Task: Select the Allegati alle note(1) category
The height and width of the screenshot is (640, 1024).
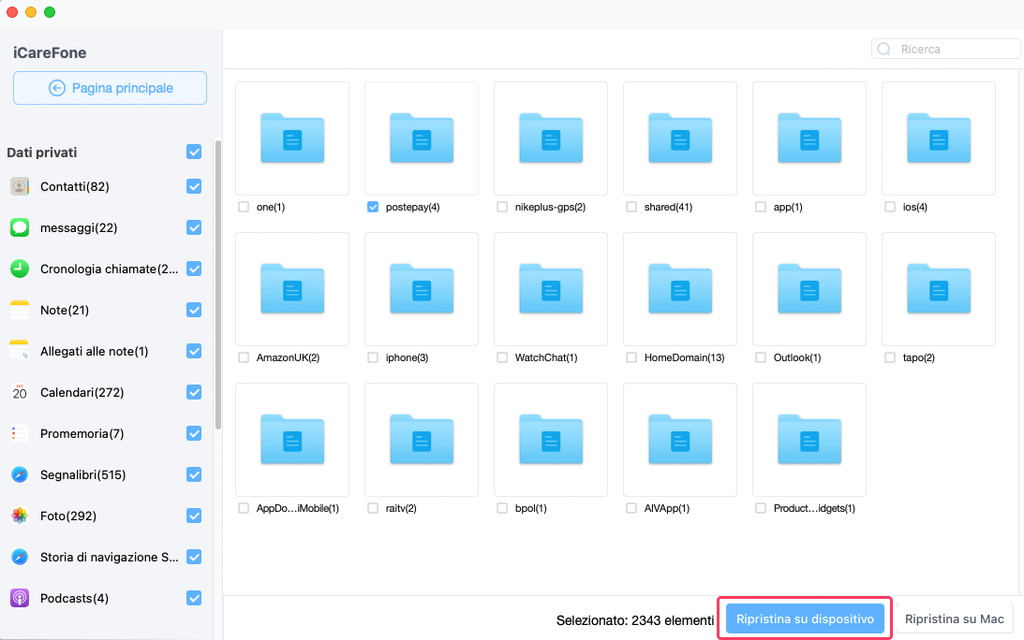Action: click(94, 351)
